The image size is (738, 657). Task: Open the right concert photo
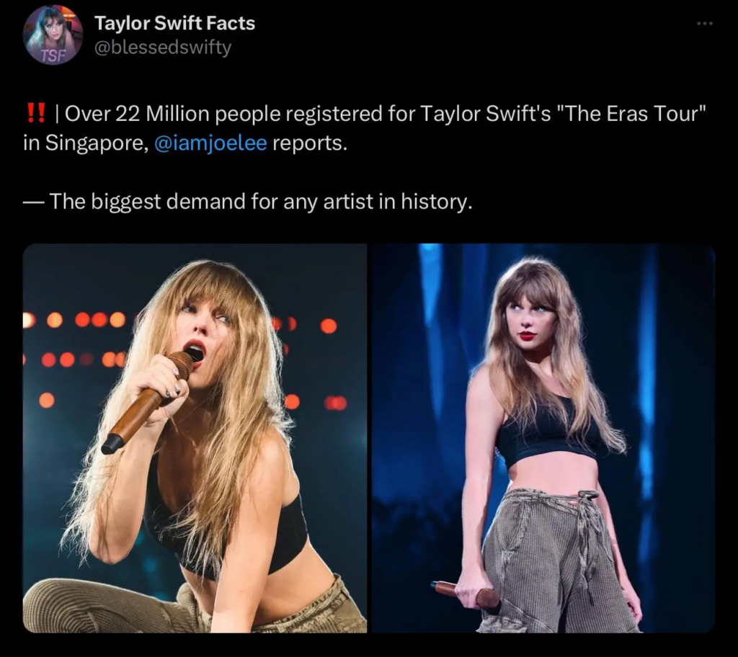click(x=543, y=438)
